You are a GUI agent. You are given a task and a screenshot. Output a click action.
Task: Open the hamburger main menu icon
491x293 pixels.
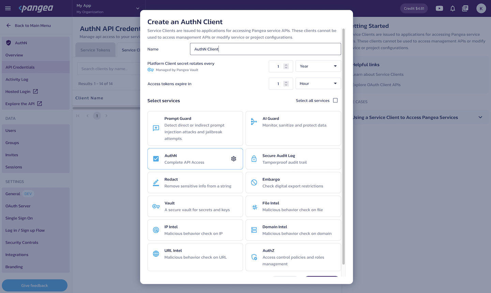coord(8,8)
